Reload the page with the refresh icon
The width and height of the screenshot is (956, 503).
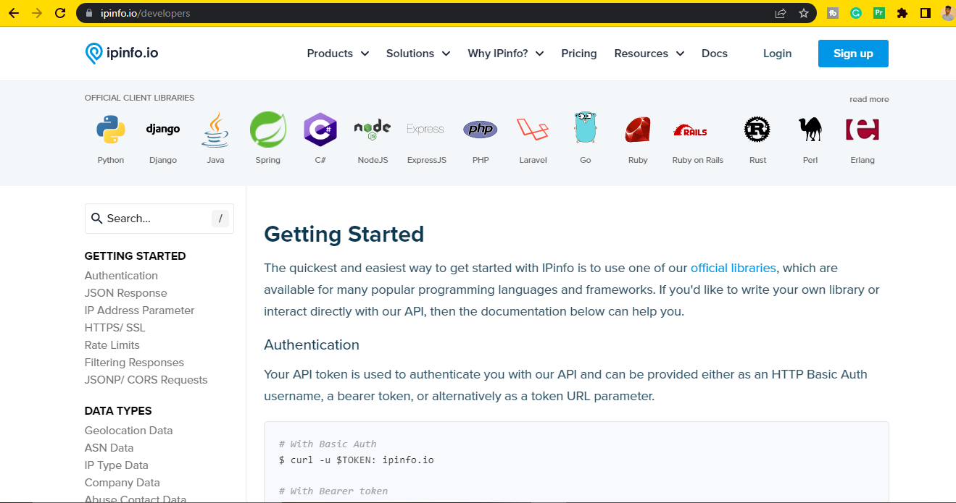click(x=61, y=13)
